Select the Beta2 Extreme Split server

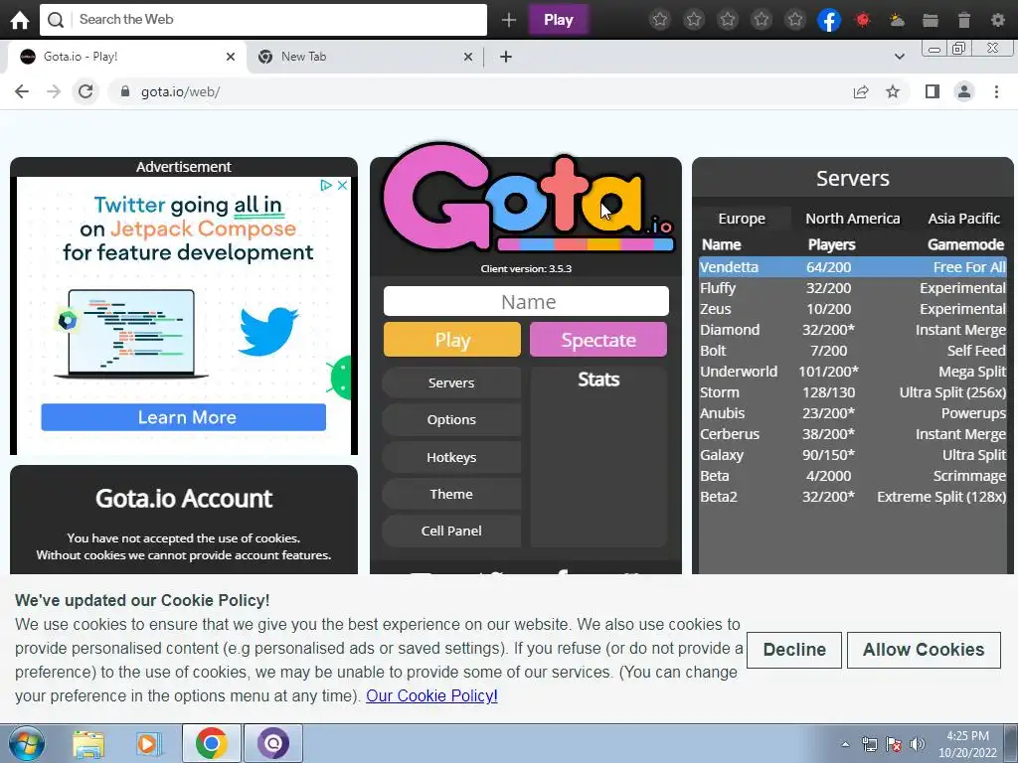[x=852, y=497]
